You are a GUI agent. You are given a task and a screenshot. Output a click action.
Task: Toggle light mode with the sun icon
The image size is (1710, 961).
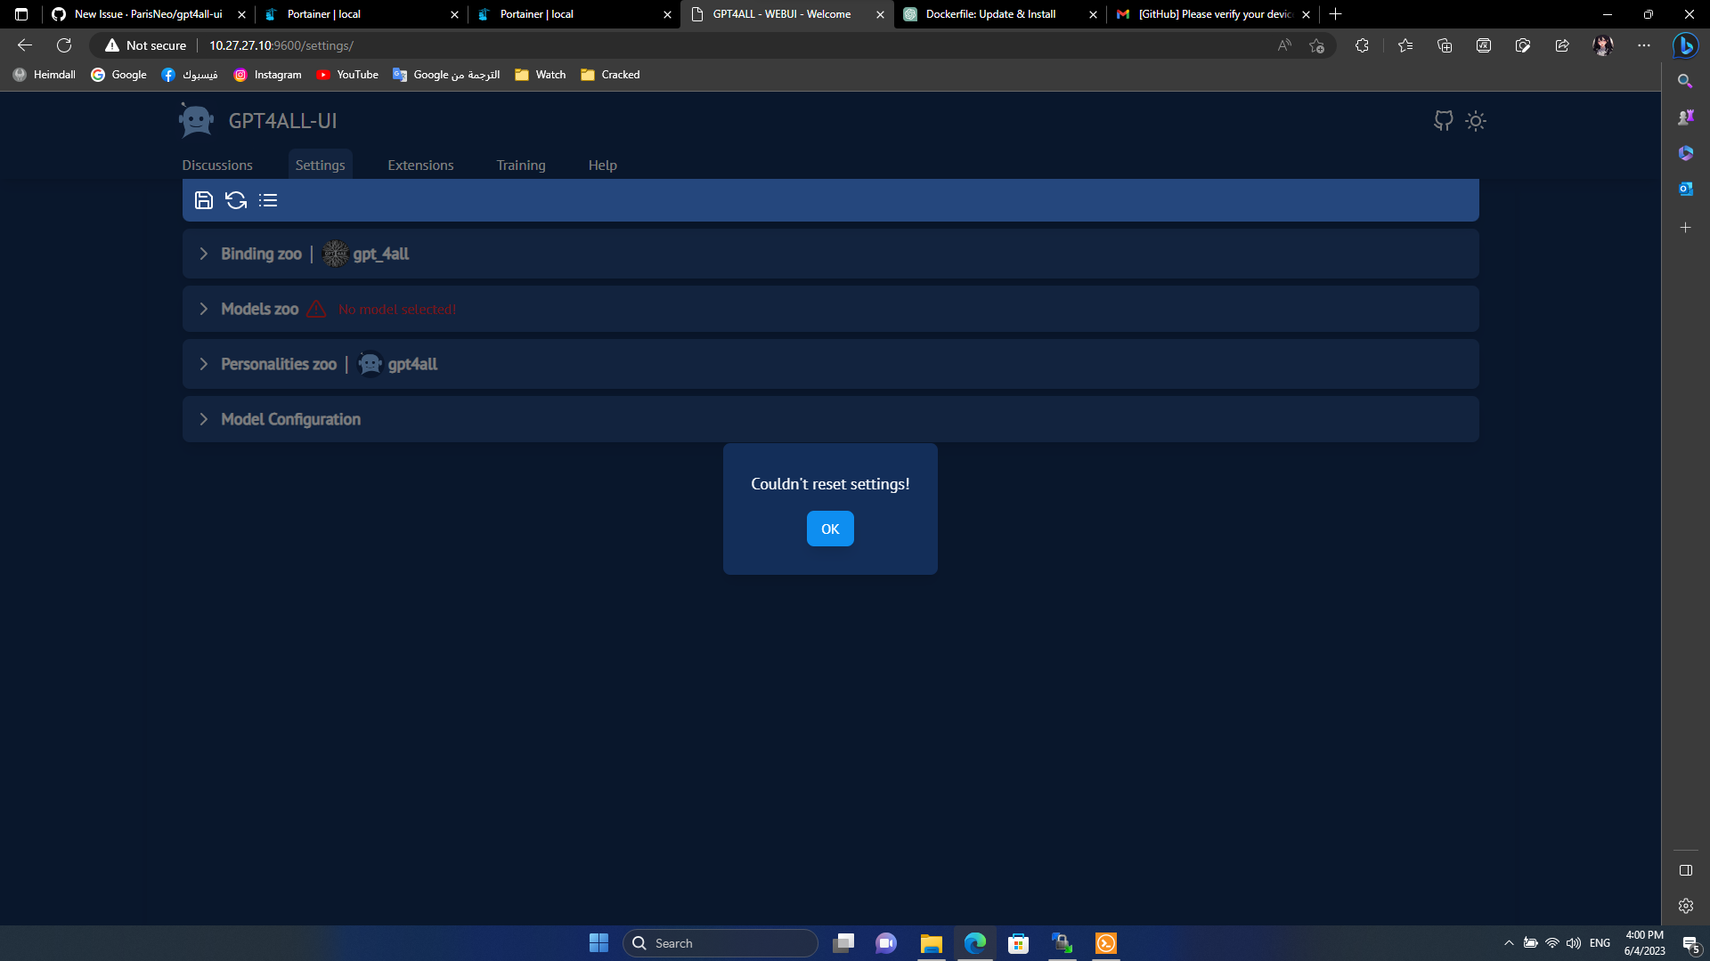click(1476, 121)
